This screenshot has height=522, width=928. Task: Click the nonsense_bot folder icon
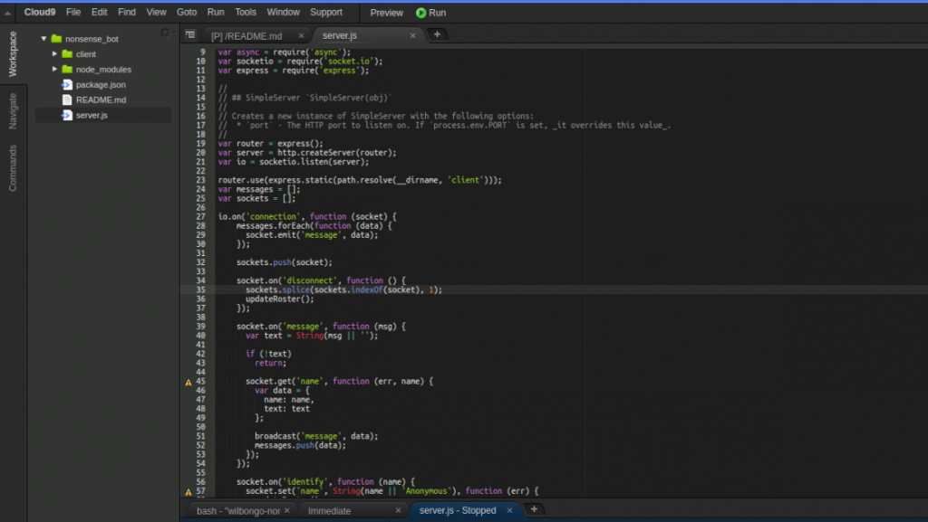56,38
